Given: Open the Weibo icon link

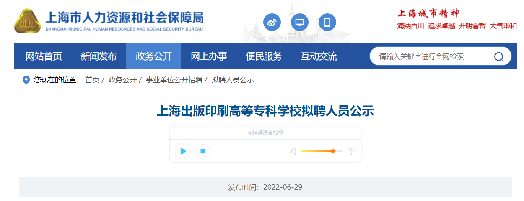Looking at the screenshot, I should click(x=272, y=22).
